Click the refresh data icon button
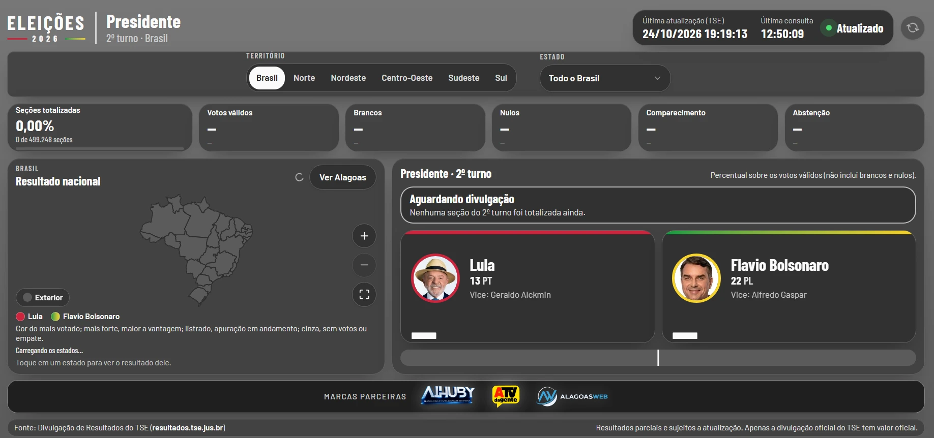934x438 pixels. (913, 28)
